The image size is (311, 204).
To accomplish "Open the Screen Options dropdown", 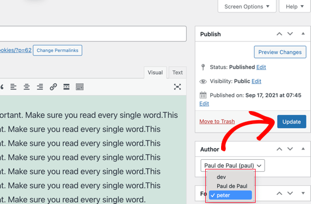I will (x=247, y=7).
